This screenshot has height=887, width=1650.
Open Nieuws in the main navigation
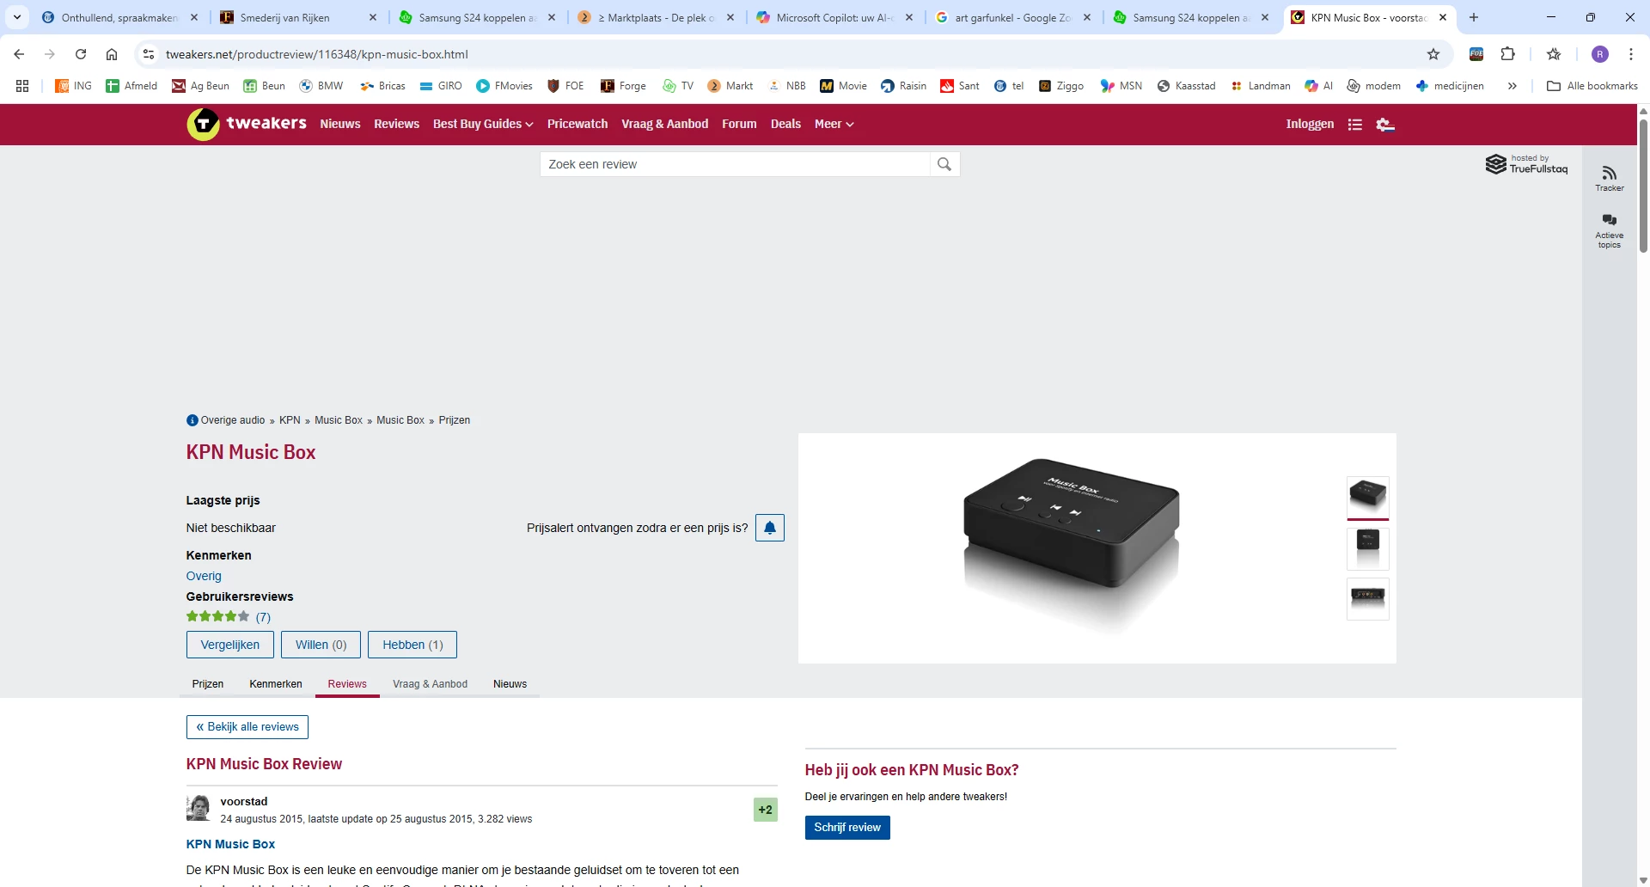[340, 124]
